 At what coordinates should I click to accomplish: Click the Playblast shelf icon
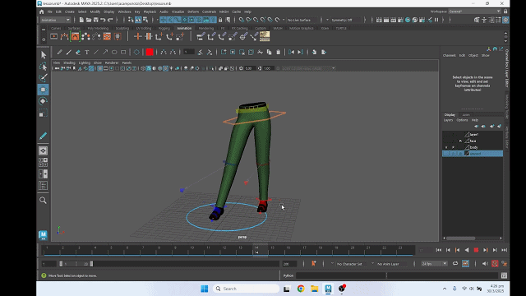[x=54, y=36]
